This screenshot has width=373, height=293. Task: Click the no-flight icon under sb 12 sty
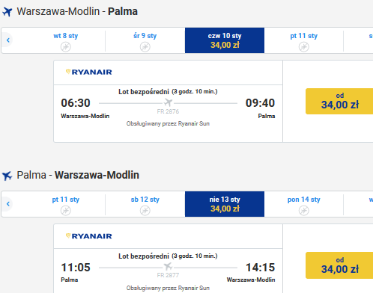145,211
